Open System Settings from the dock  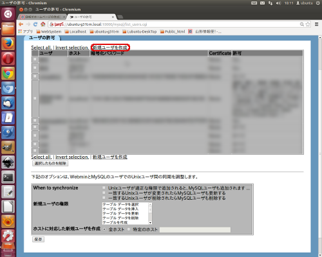(x=8, y=236)
